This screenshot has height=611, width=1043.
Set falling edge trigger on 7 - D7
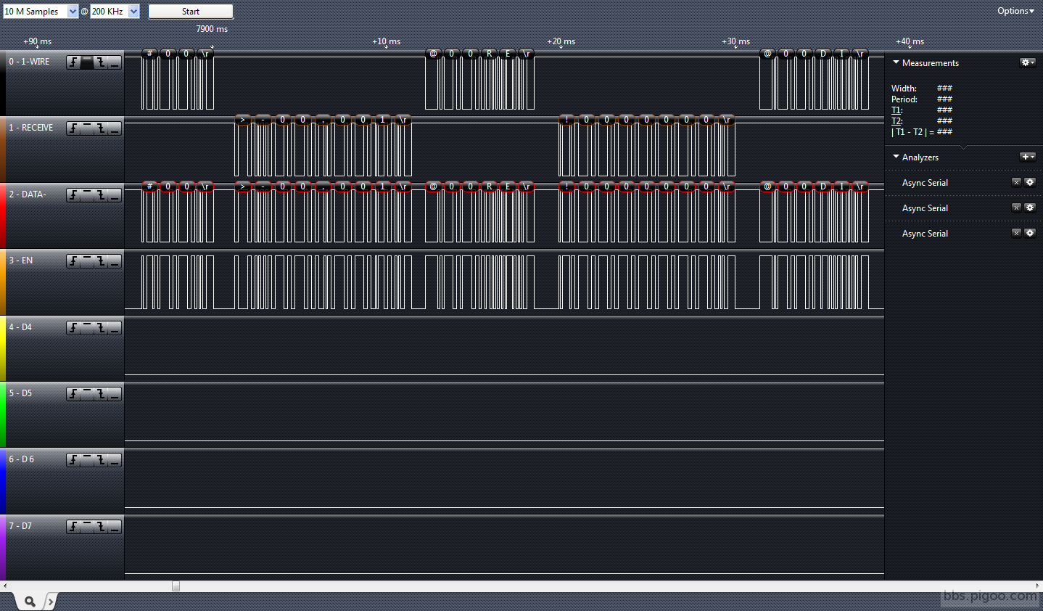101,527
